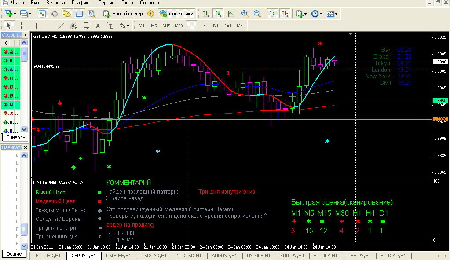Screen dimensions: 450x260
Task: Toggle chart shift from right edge
Action: pos(285,14)
